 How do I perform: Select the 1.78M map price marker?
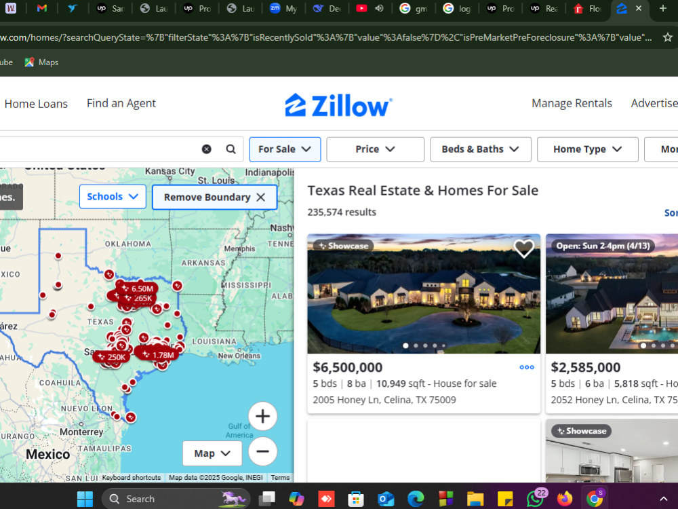158,356
